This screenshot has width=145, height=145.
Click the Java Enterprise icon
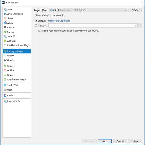tap(5, 14)
